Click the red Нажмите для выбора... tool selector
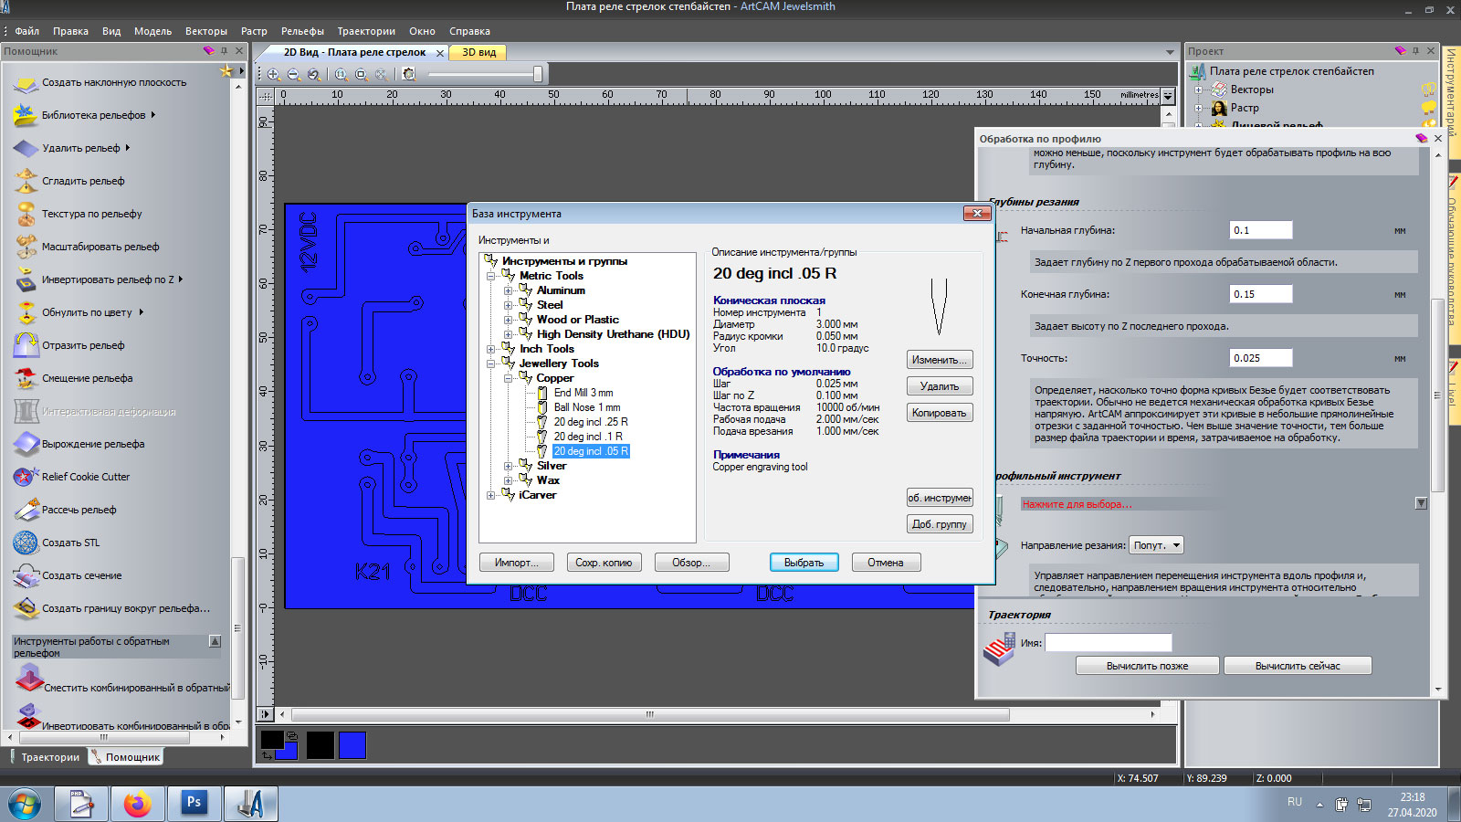The image size is (1461, 822). (1077, 504)
